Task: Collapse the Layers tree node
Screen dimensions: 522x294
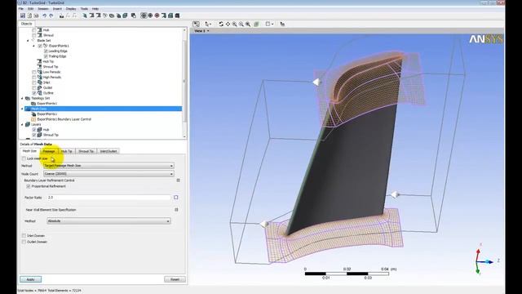Action: pyautogui.click(x=22, y=124)
